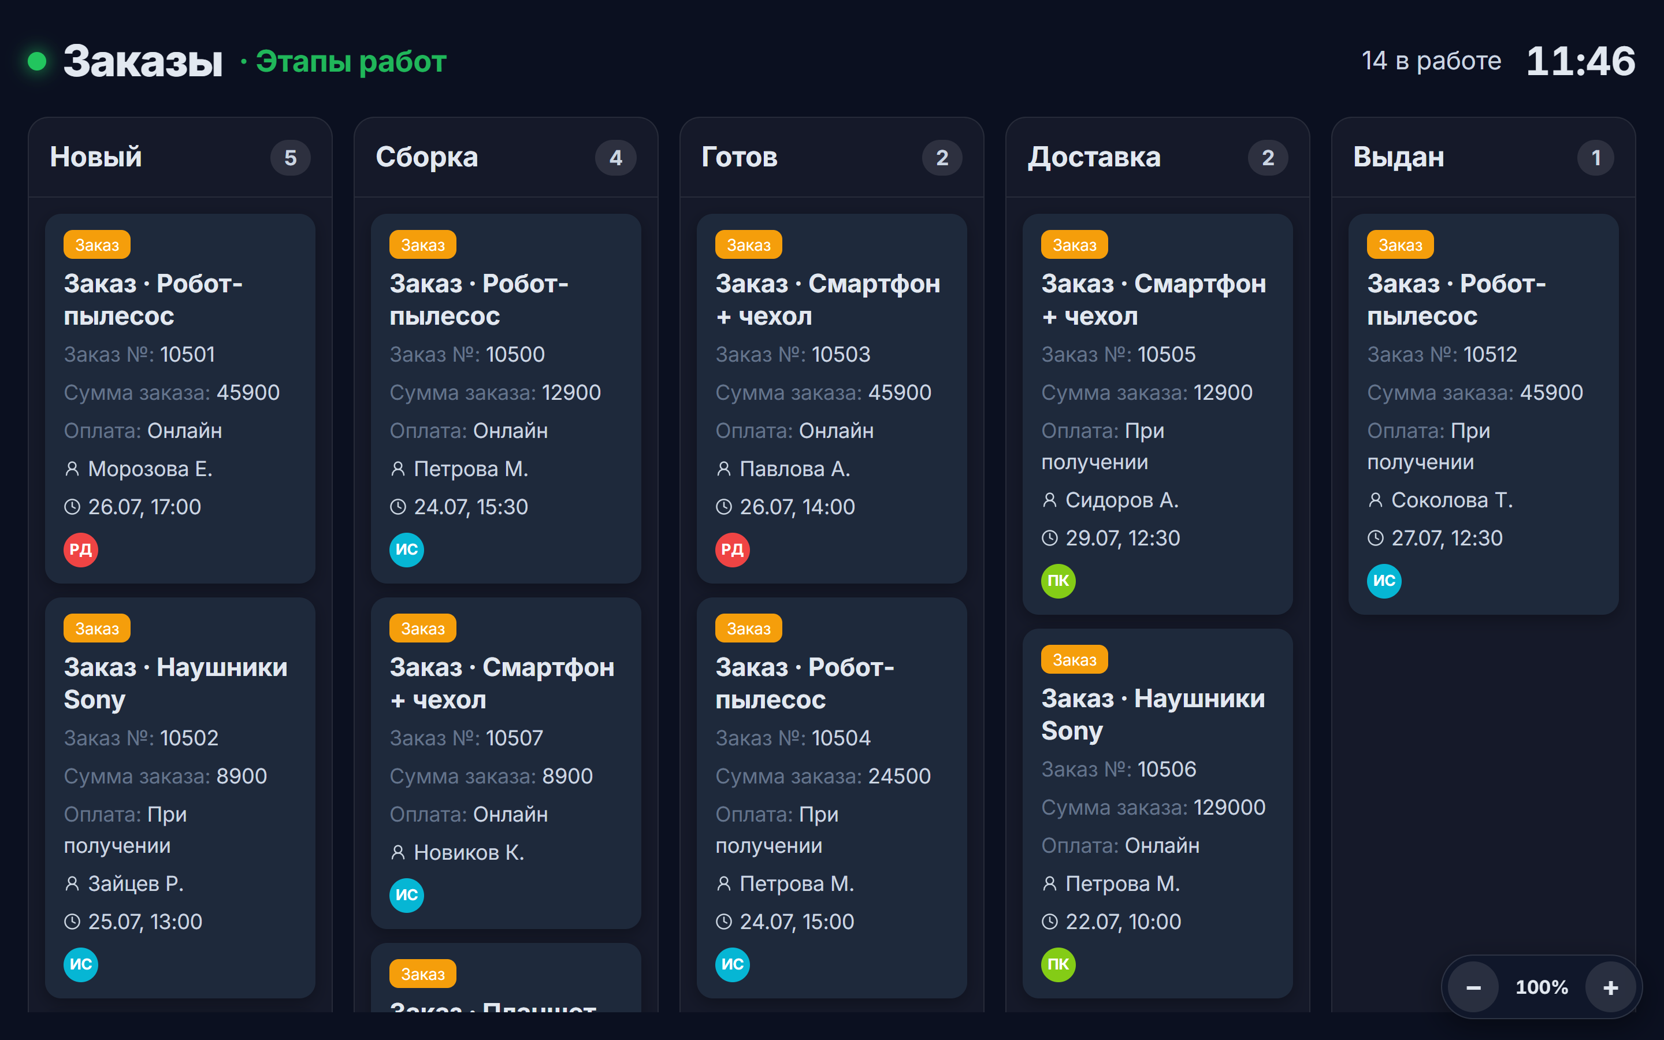Click the clock icon beside 24.07, 15:30
Screen dimensions: 1664x1040
[398, 507]
